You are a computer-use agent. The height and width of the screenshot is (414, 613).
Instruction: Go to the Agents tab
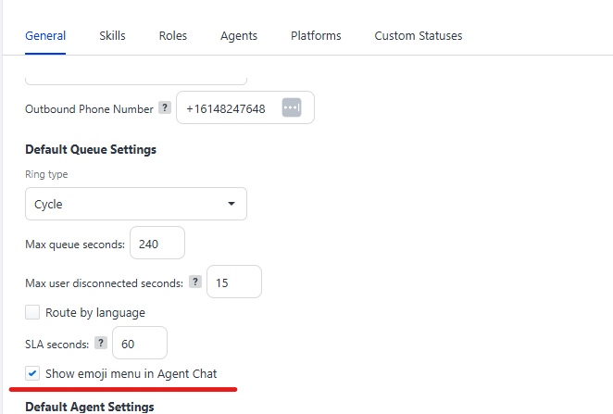239,36
